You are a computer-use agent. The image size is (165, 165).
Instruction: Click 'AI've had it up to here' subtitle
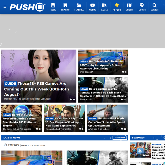pos(99,129)
